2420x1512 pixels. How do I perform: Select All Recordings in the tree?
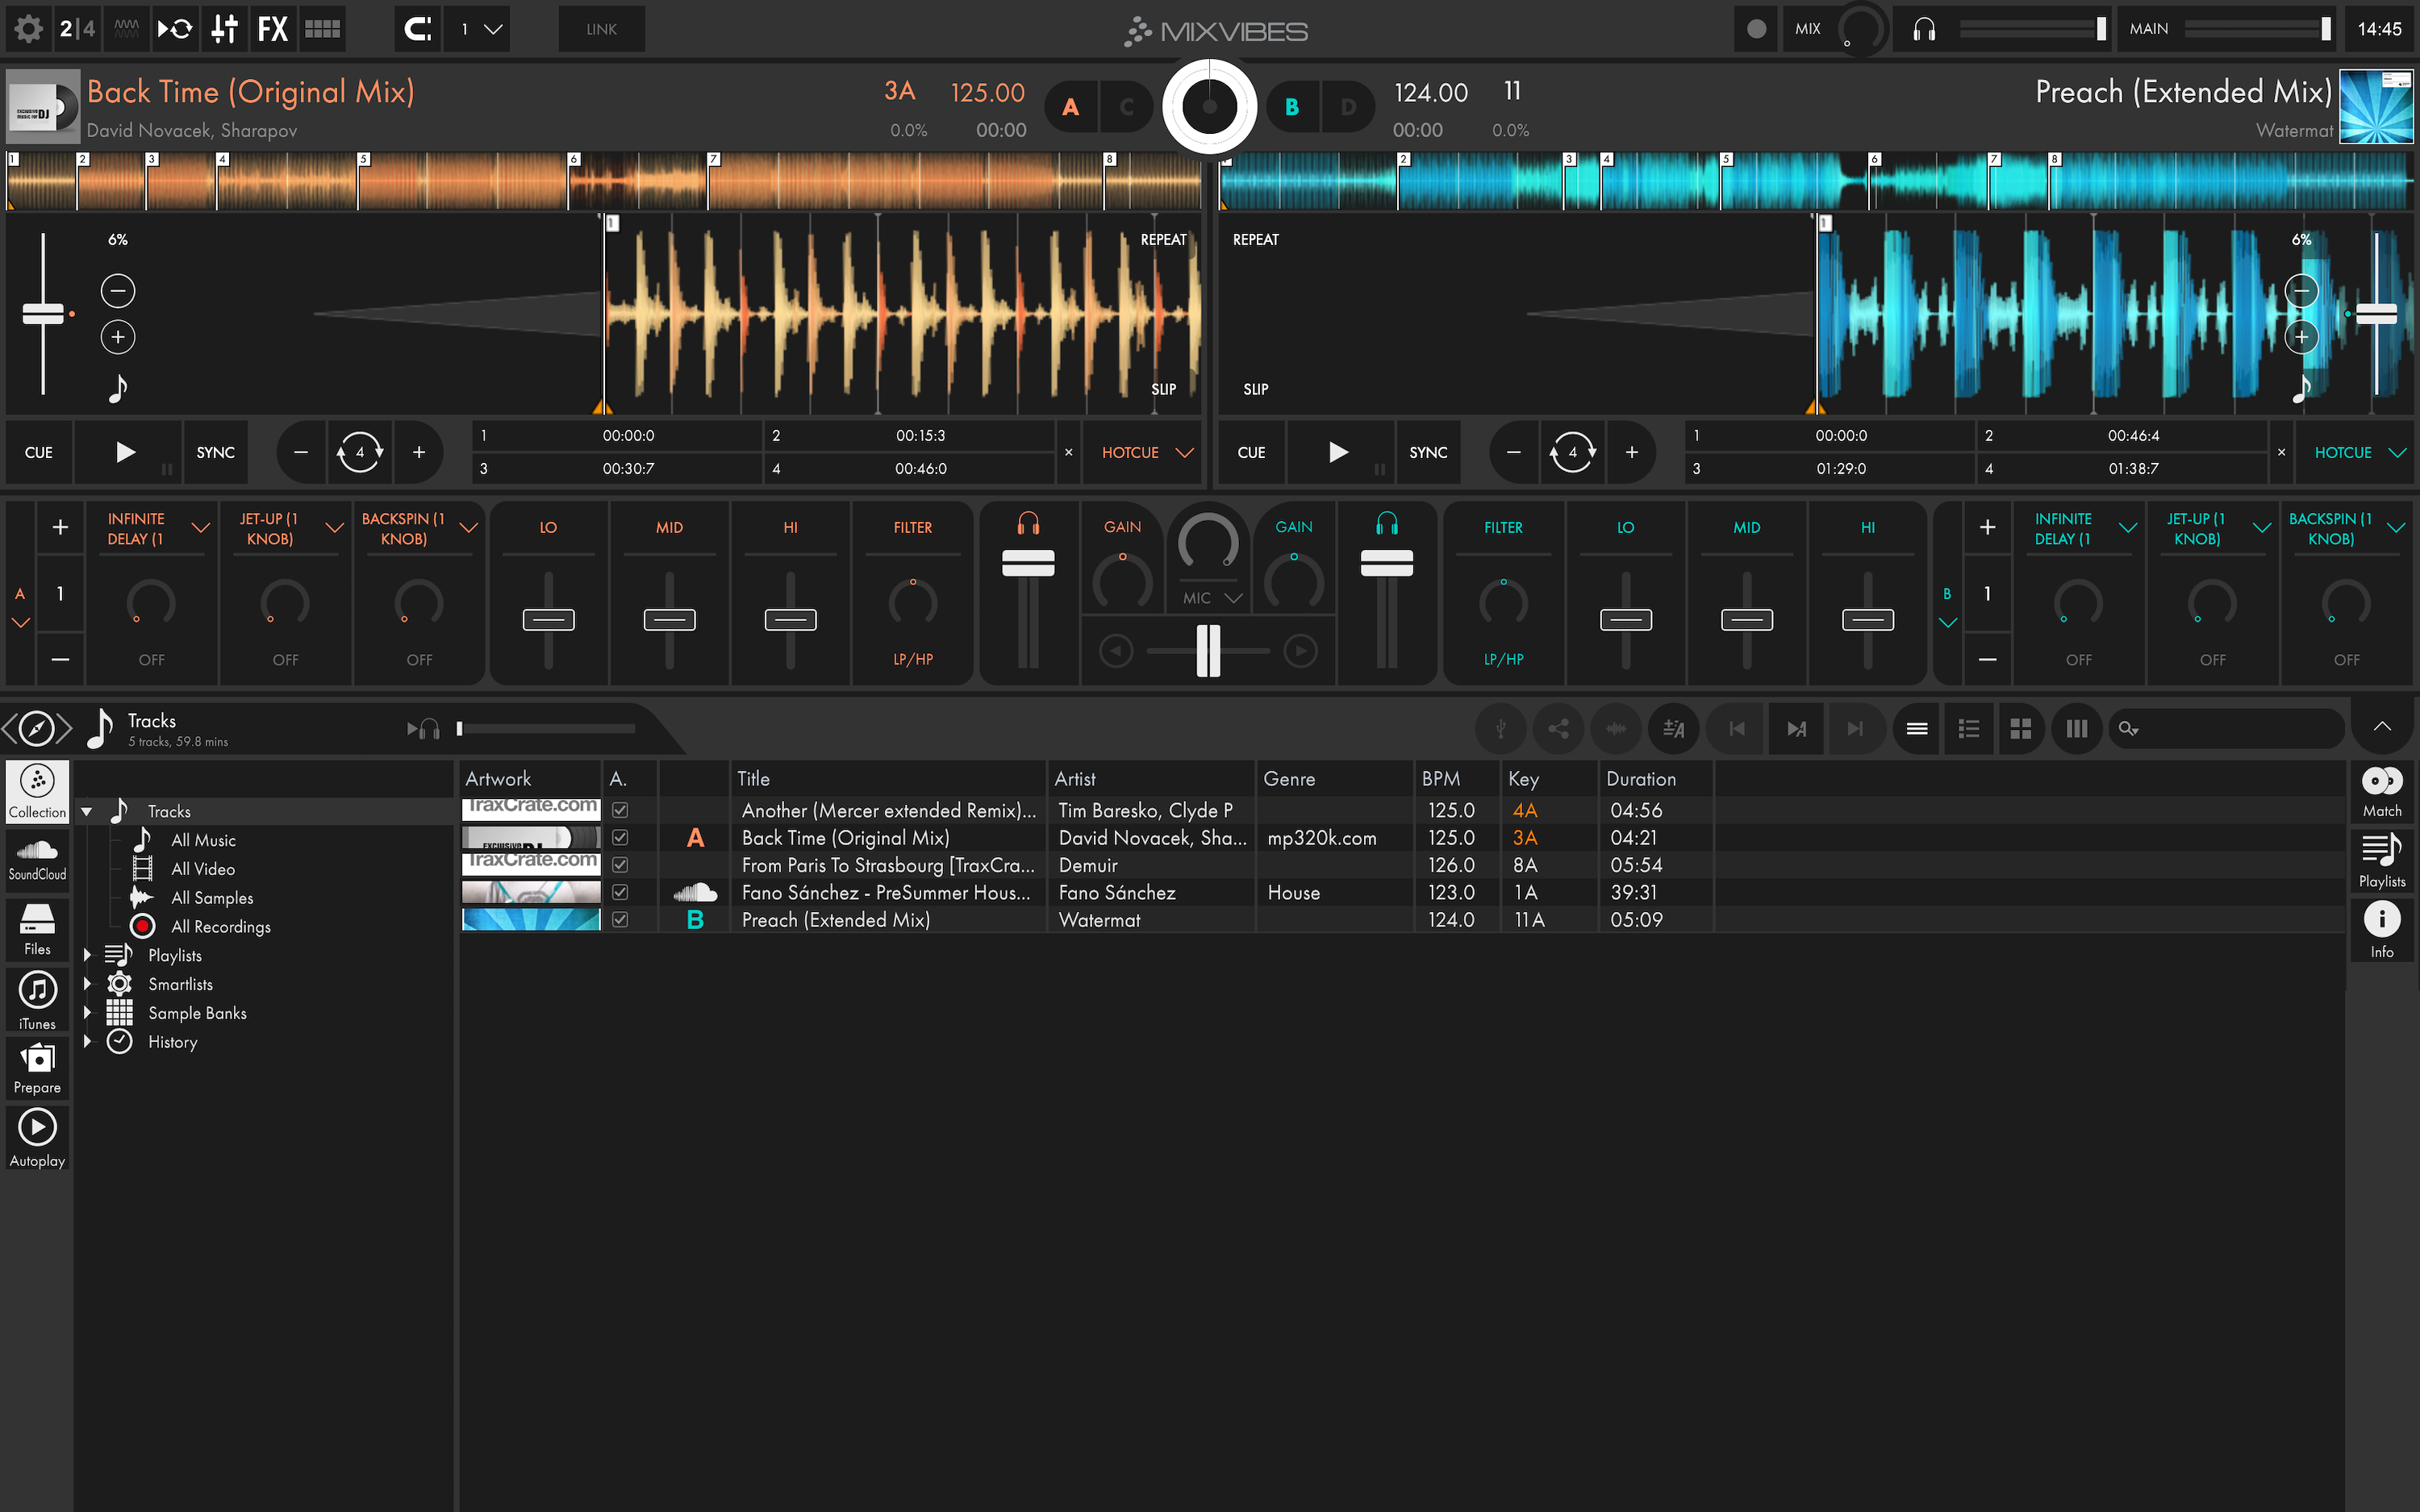coord(221,927)
